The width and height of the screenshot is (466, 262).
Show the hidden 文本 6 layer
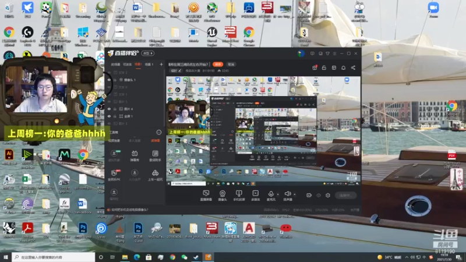coord(109,87)
